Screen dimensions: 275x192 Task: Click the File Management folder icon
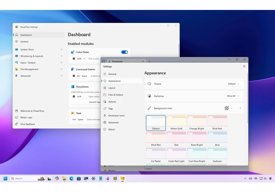(16, 69)
